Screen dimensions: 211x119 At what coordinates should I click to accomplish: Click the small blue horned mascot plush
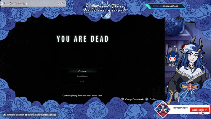coord(172,58)
